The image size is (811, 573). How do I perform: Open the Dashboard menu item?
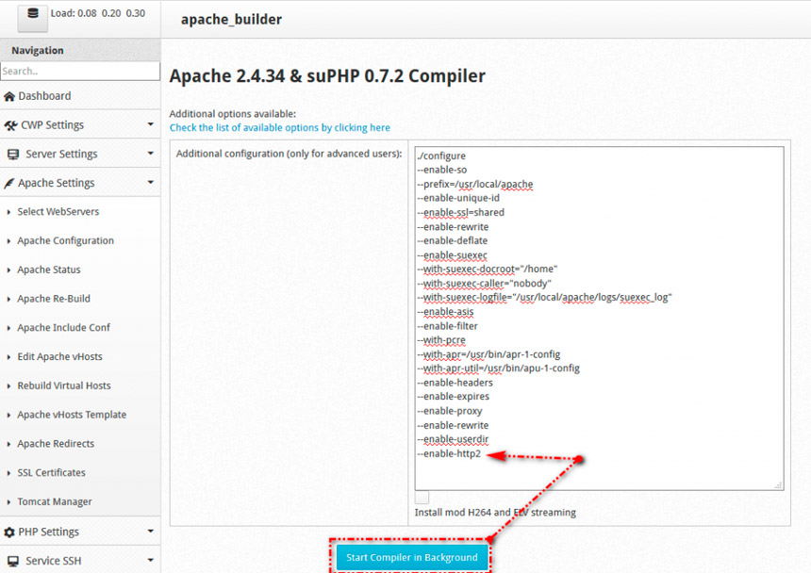(80, 96)
